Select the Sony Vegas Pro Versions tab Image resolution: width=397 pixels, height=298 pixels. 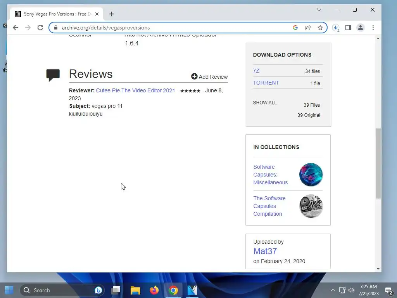(x=57, y=14)
